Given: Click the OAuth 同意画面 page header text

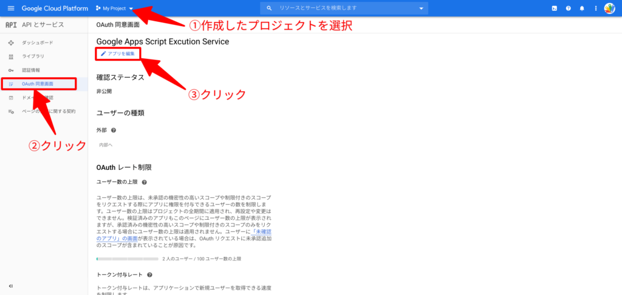Looking at the screenshot, I should click(x=118, y=24).
